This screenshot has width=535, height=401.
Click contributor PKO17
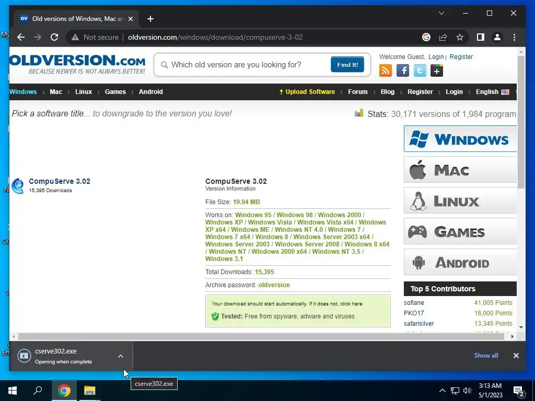(x=414, y=313)
